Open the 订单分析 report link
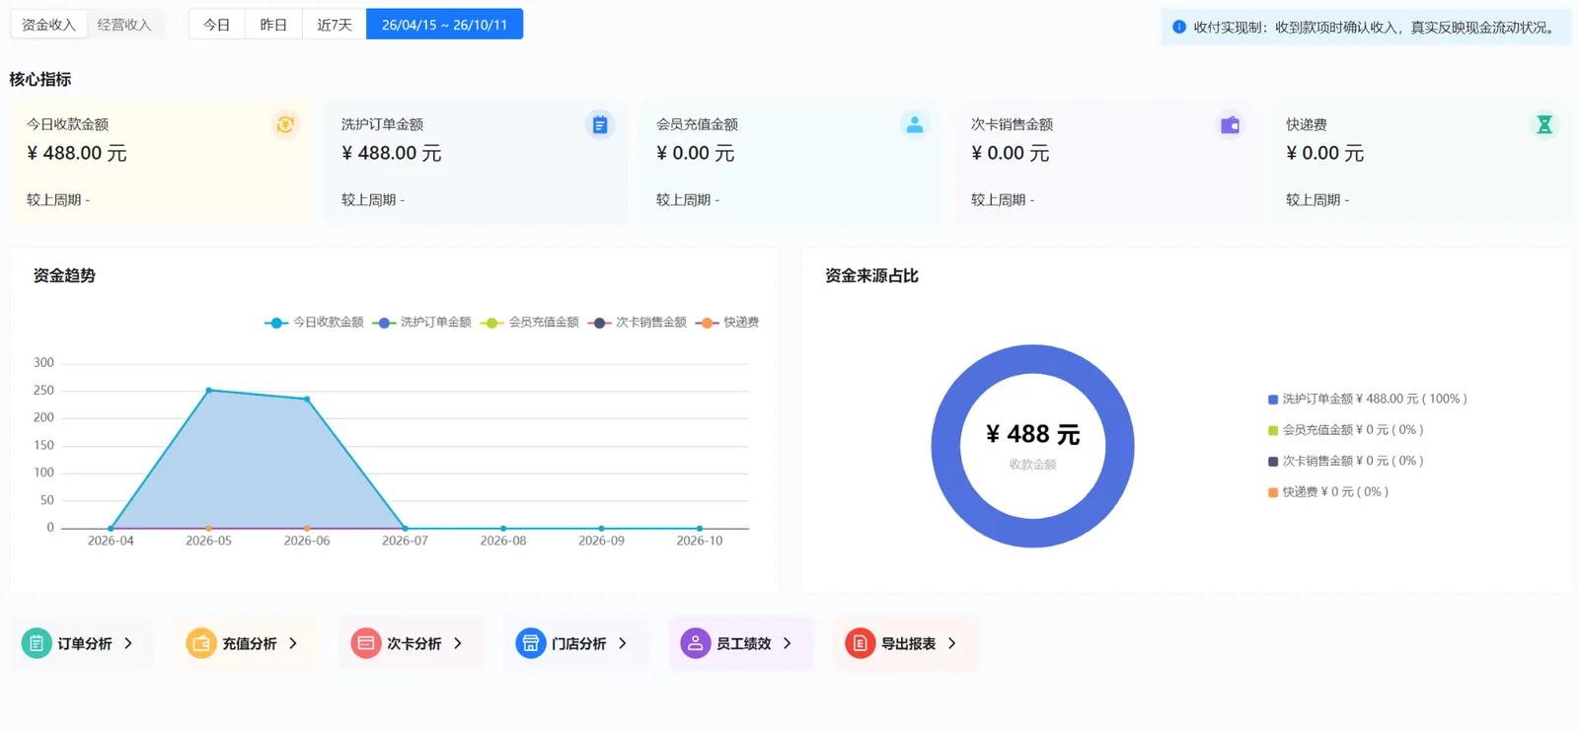This screenshot has height=732, width=1579. 82,643
